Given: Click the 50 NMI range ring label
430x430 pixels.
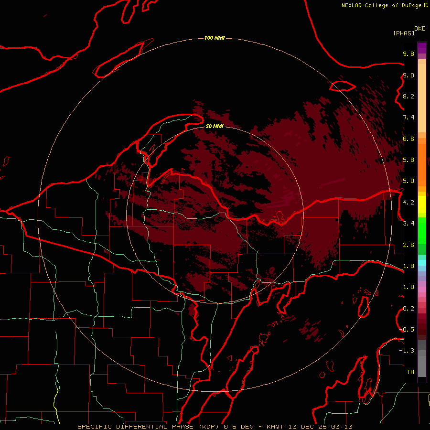Looking at the screenshot, I should pos(215,126).
